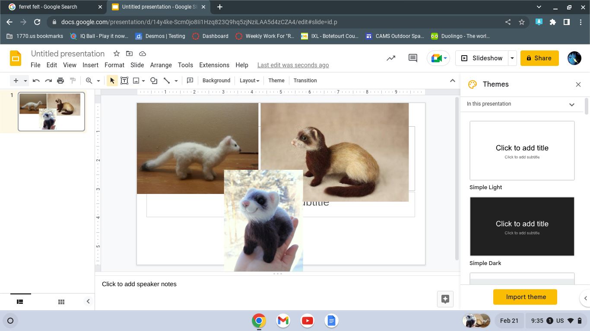Open comment history icon
Screen dimensions: 590x331
point(412,58)
